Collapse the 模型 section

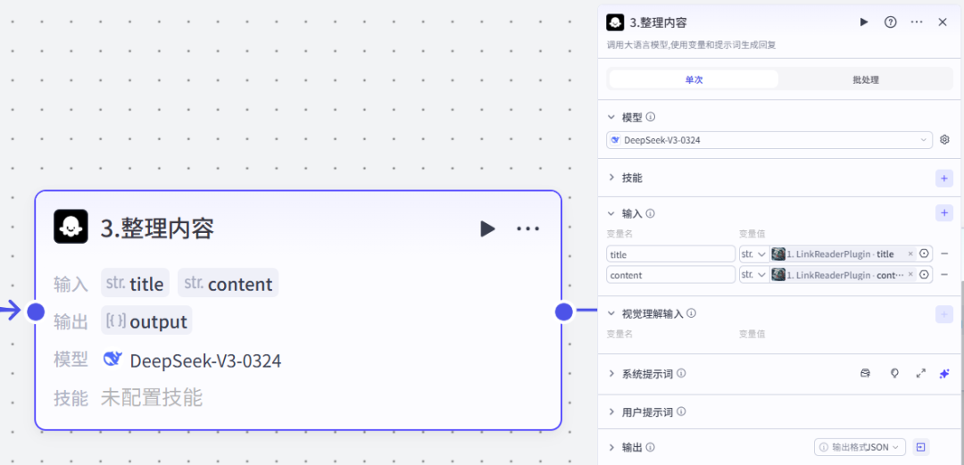pos(611,117)
